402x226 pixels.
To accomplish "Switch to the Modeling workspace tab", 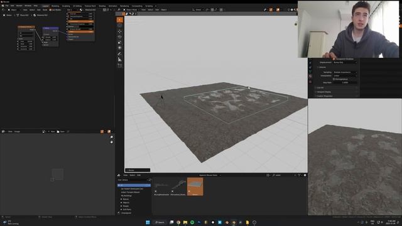I will [x=55, y=6].
